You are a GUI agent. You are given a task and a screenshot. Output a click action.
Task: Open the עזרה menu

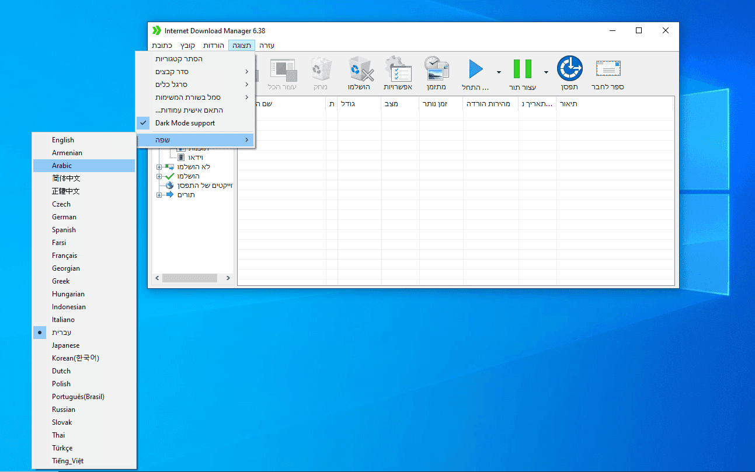point(267,46)
